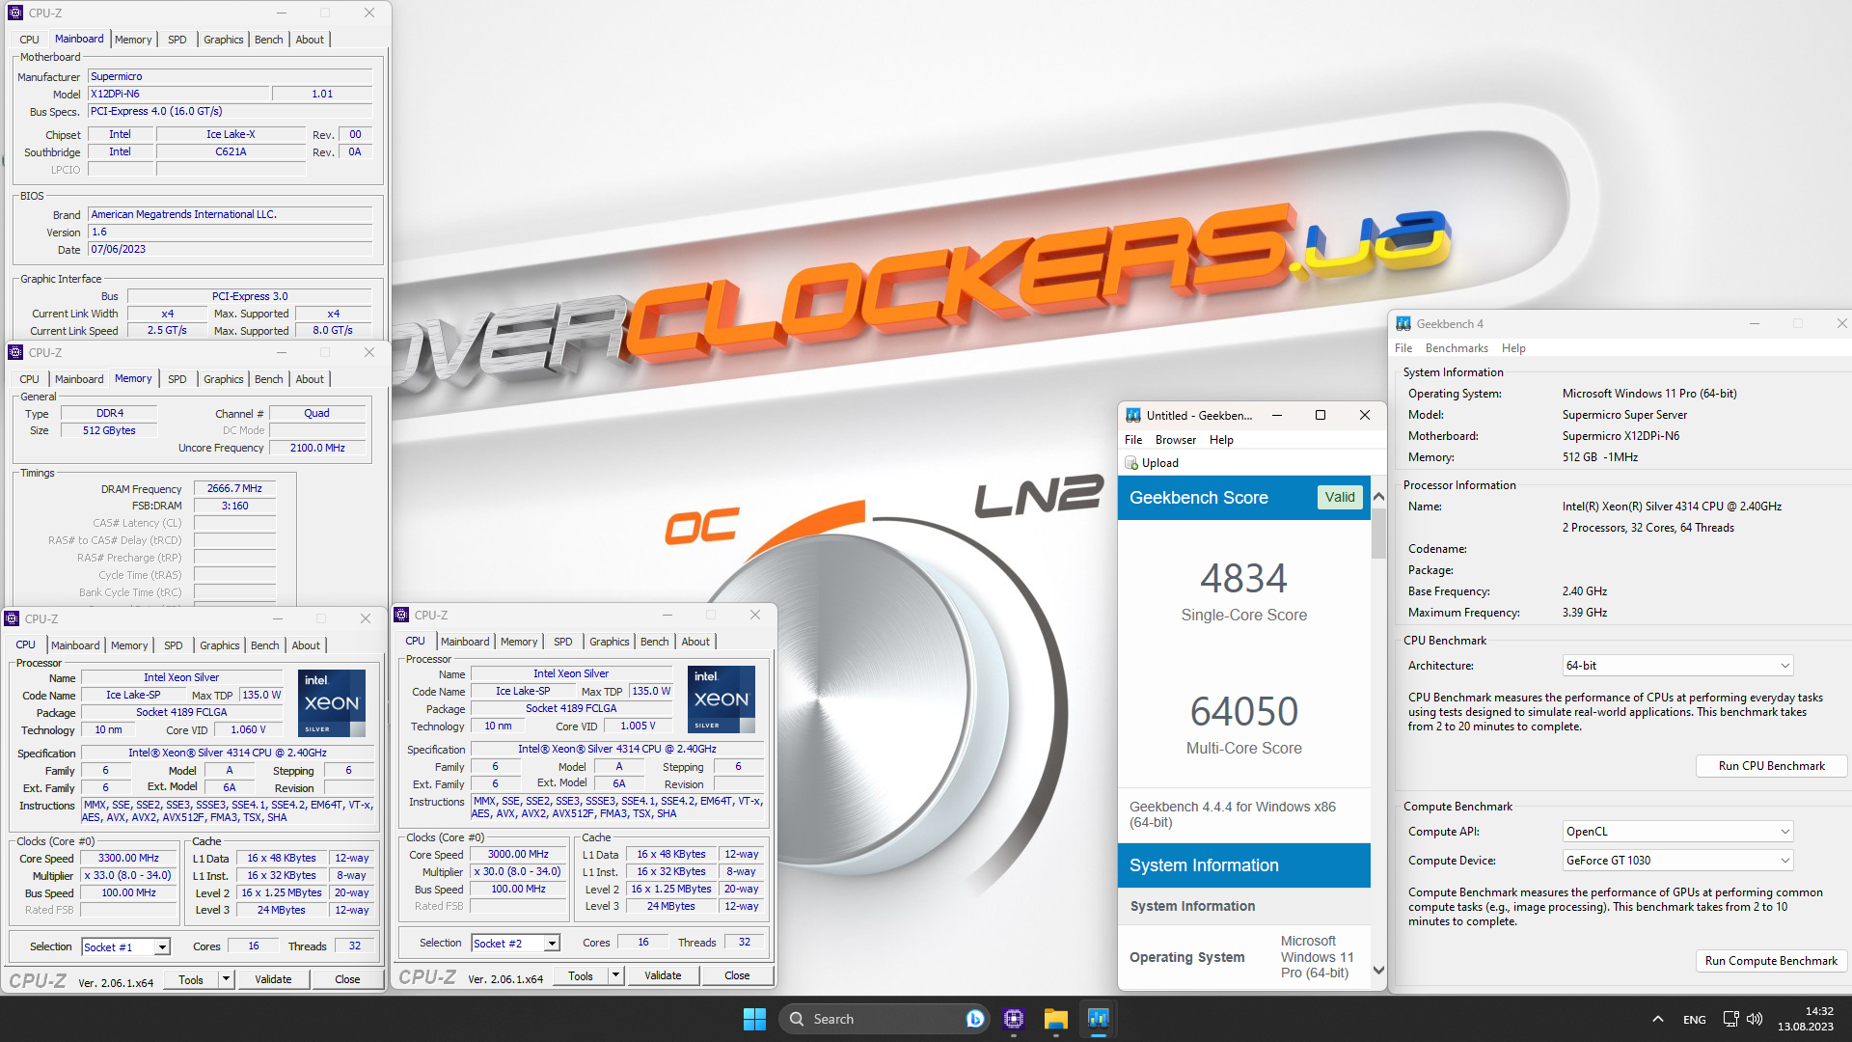Expand Tools arrow in Socket #2 CPU-Z
The image size is (1852, 1042).
[x=615, y=975]
